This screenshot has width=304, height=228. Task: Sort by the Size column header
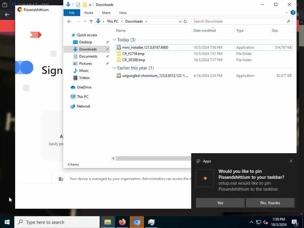(275, 31)
